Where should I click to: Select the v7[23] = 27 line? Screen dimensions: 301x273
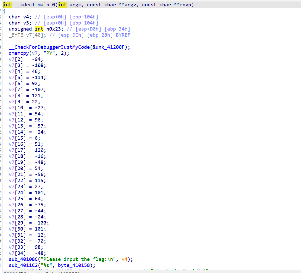point(26,187)
